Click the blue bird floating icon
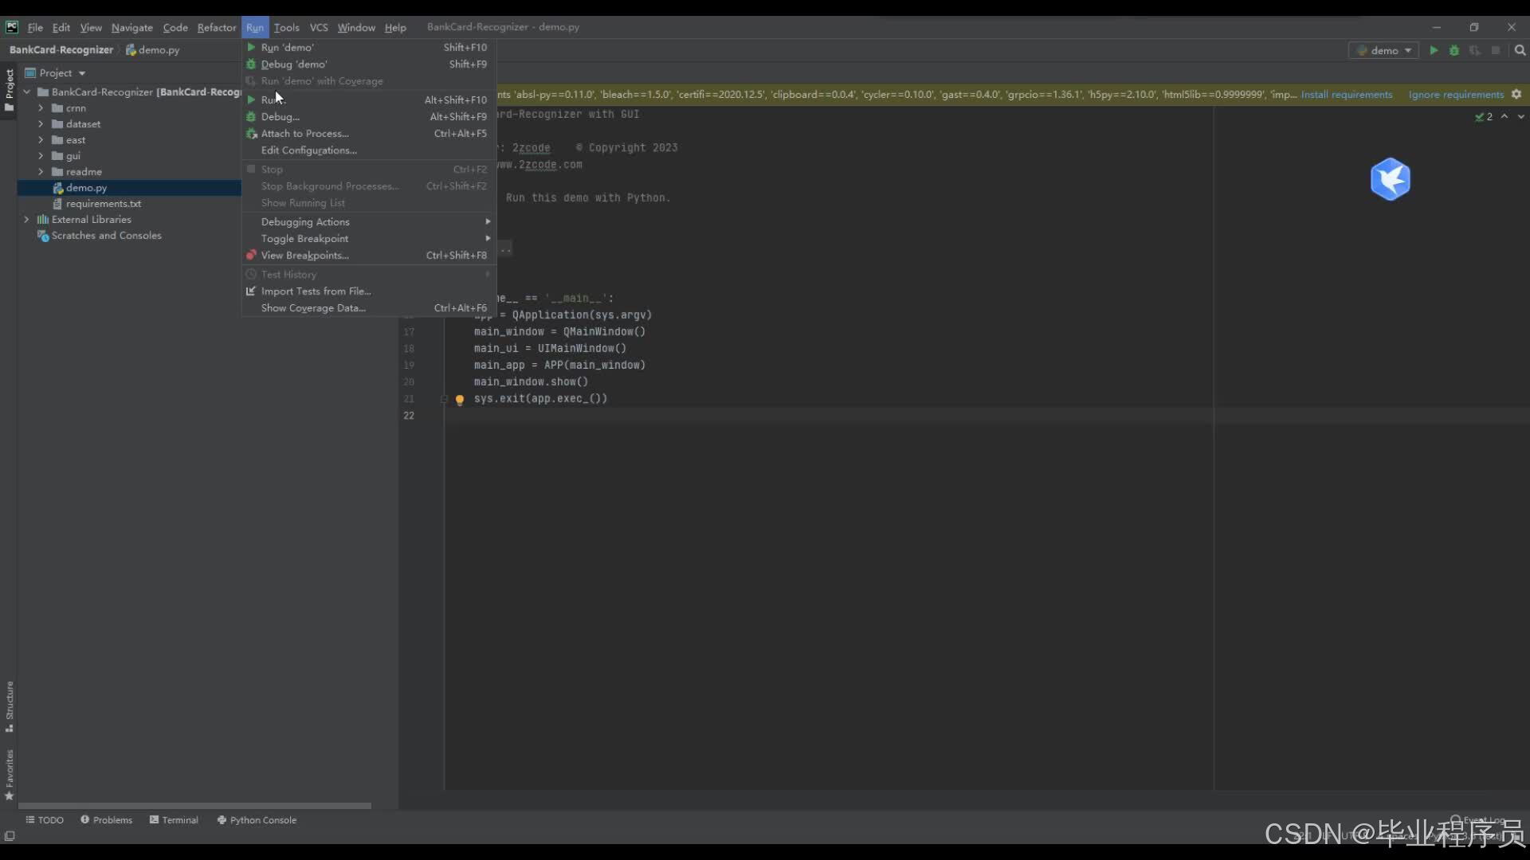The width and height of the screenshot is (1530, 860). 1390,179
